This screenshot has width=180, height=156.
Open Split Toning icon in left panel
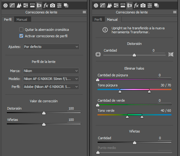[x=32, y=5]
